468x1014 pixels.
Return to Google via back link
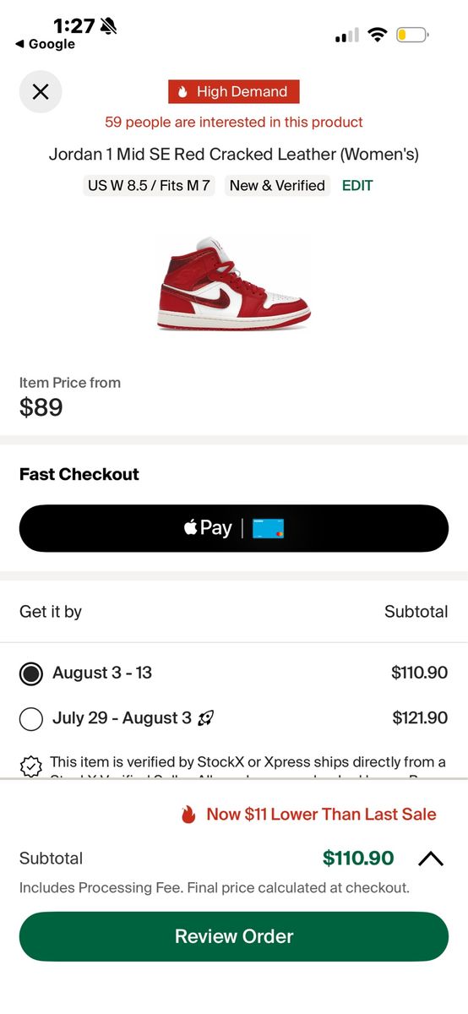(45, 44)
